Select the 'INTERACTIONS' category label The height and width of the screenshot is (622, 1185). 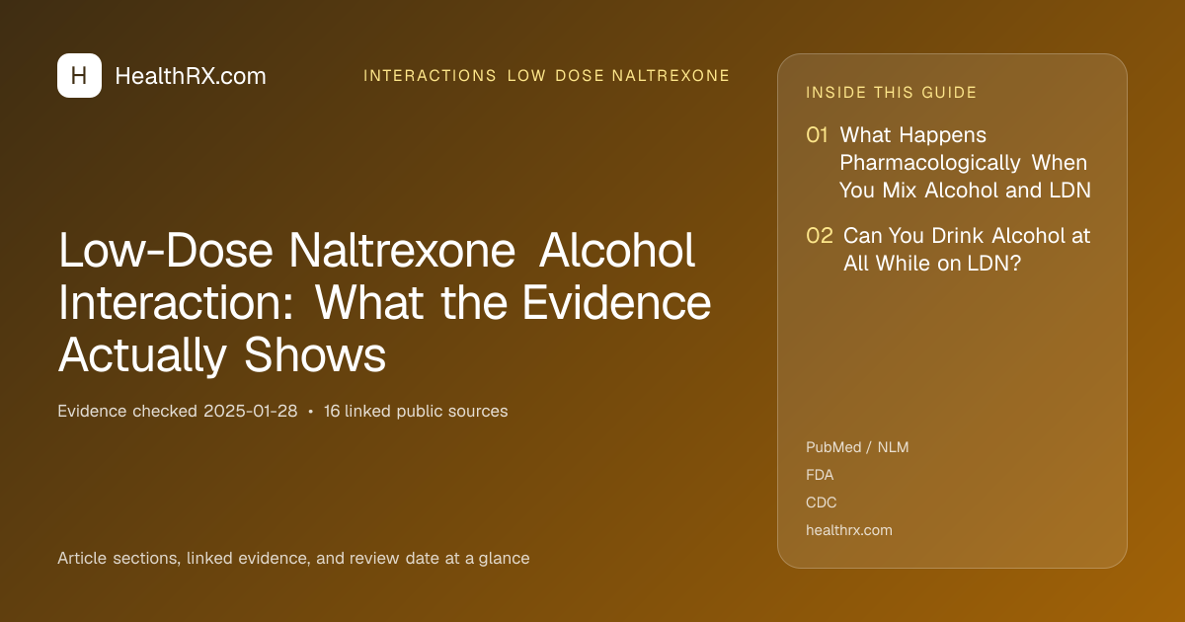pos(431,76)
